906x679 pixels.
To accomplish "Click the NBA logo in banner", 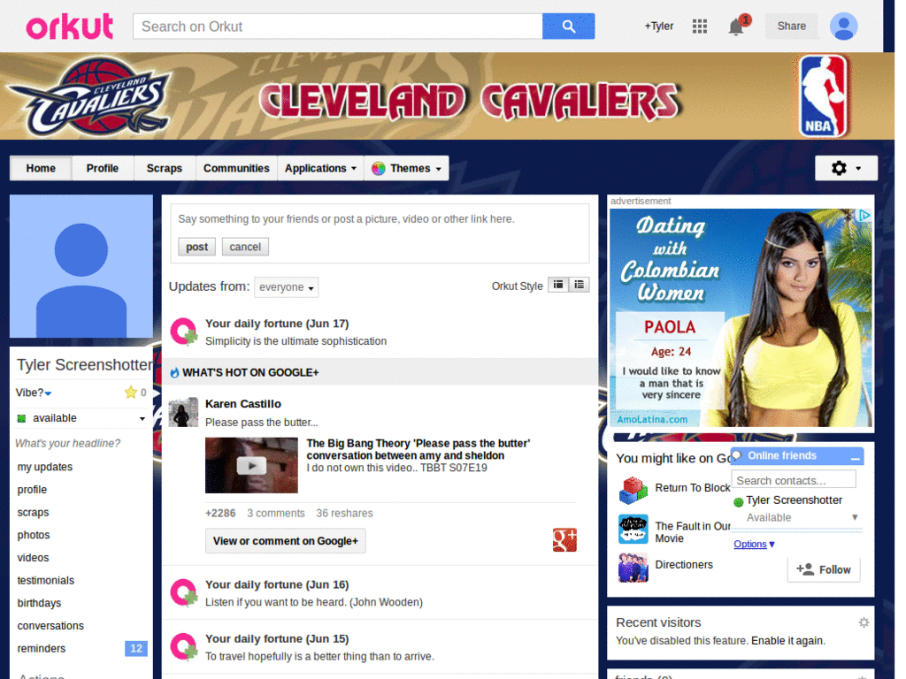I will click(x=824, y=96).
